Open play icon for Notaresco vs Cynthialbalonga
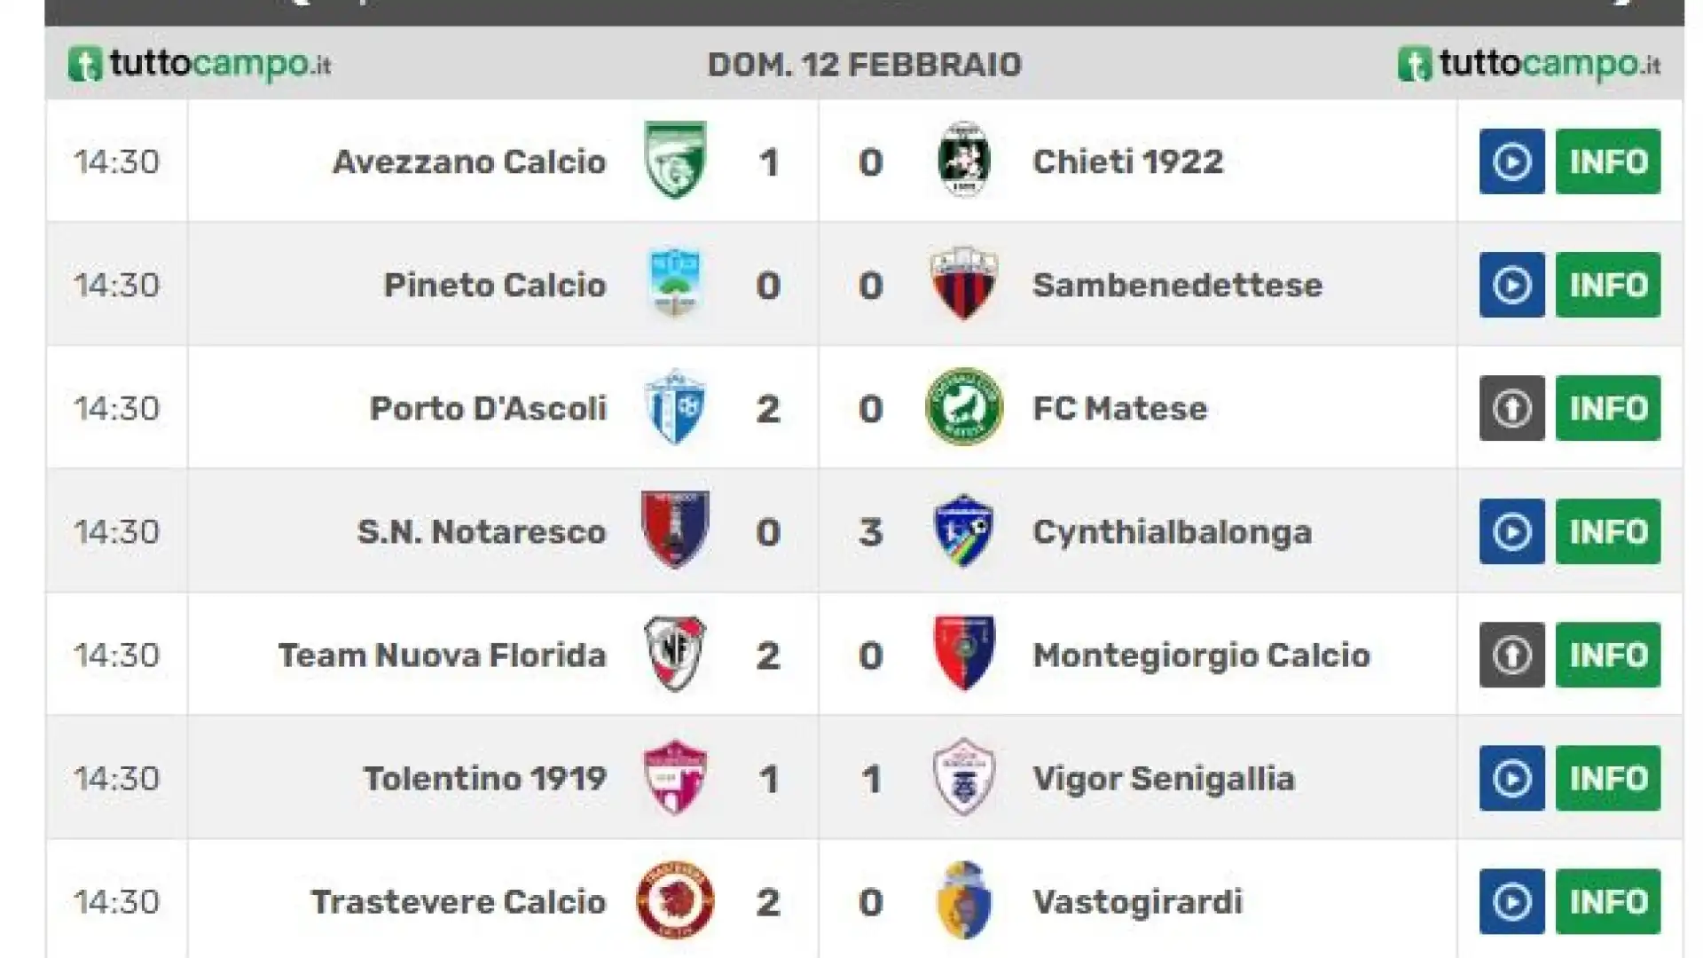1703x958 pixels. pyautogui.click(x=1511, y=531)
